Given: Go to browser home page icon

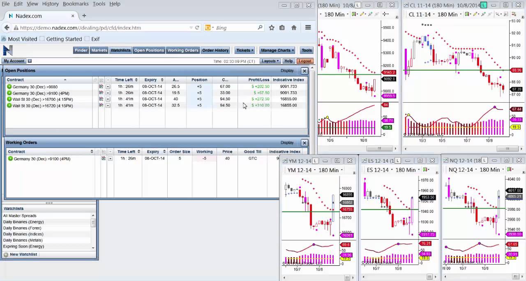Looking at the screenshot, I should [x=294, y=28].
